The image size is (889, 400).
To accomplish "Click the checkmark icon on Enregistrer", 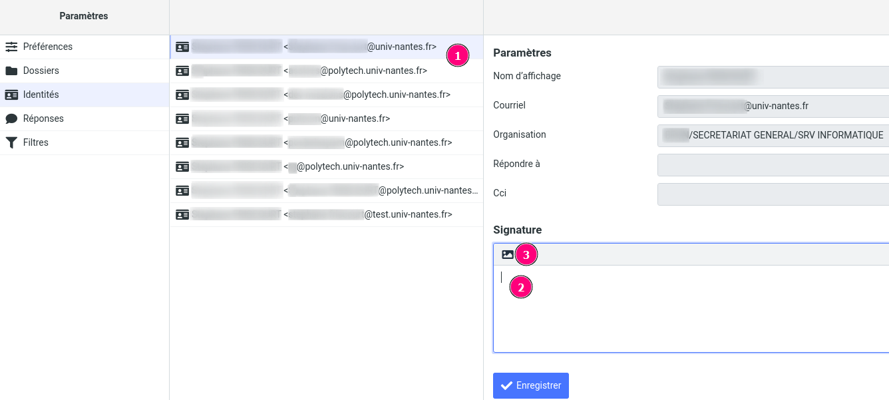I will 506,385.
